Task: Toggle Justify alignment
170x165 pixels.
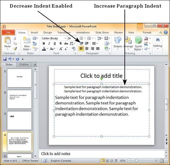Action: click(x=98, y=49)
